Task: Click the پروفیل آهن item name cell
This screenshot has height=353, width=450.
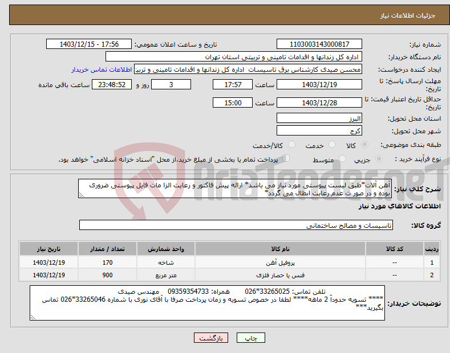Action: click(280, 262)
